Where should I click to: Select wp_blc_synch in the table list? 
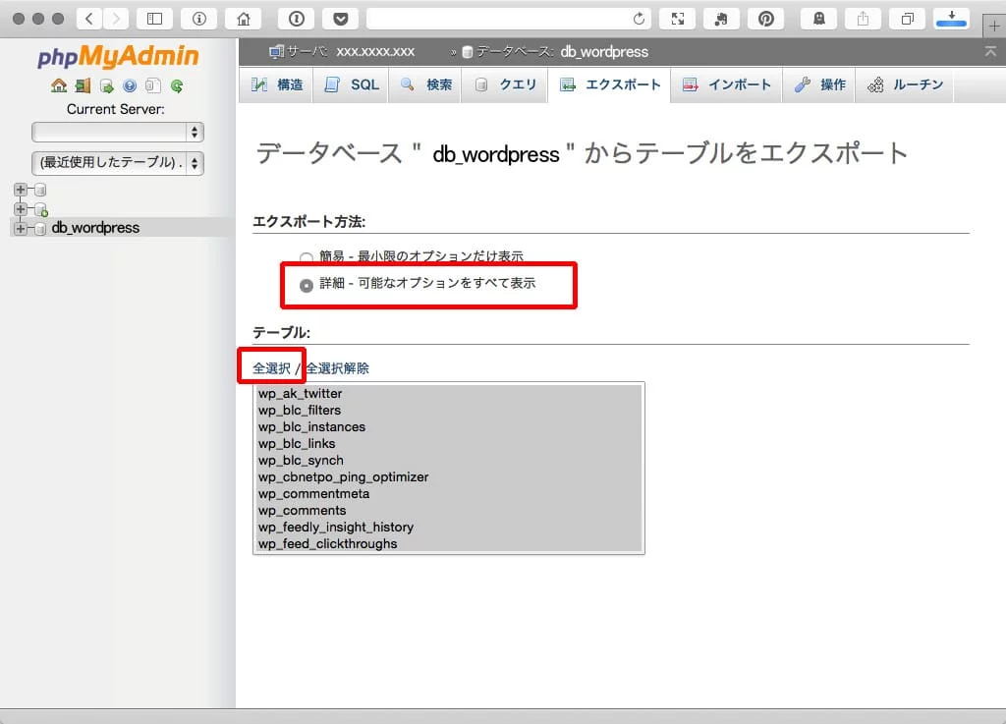coord(448,460)
